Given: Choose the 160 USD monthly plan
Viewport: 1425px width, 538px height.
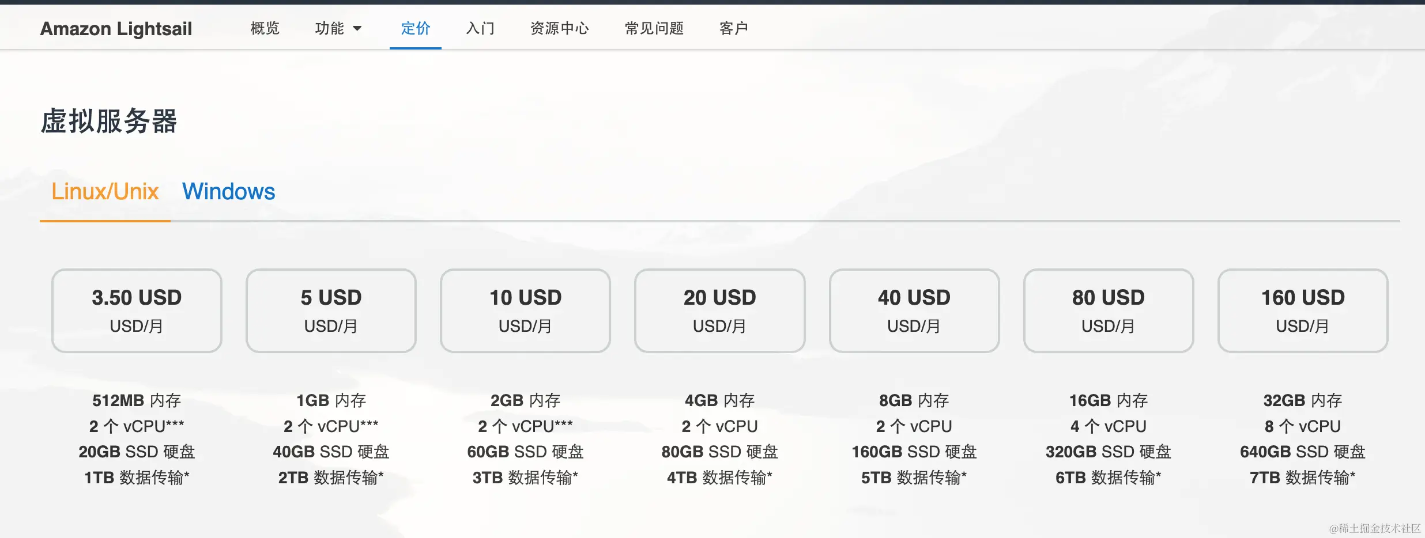Looking at the screenshot, I should (x=1303, y=310).
